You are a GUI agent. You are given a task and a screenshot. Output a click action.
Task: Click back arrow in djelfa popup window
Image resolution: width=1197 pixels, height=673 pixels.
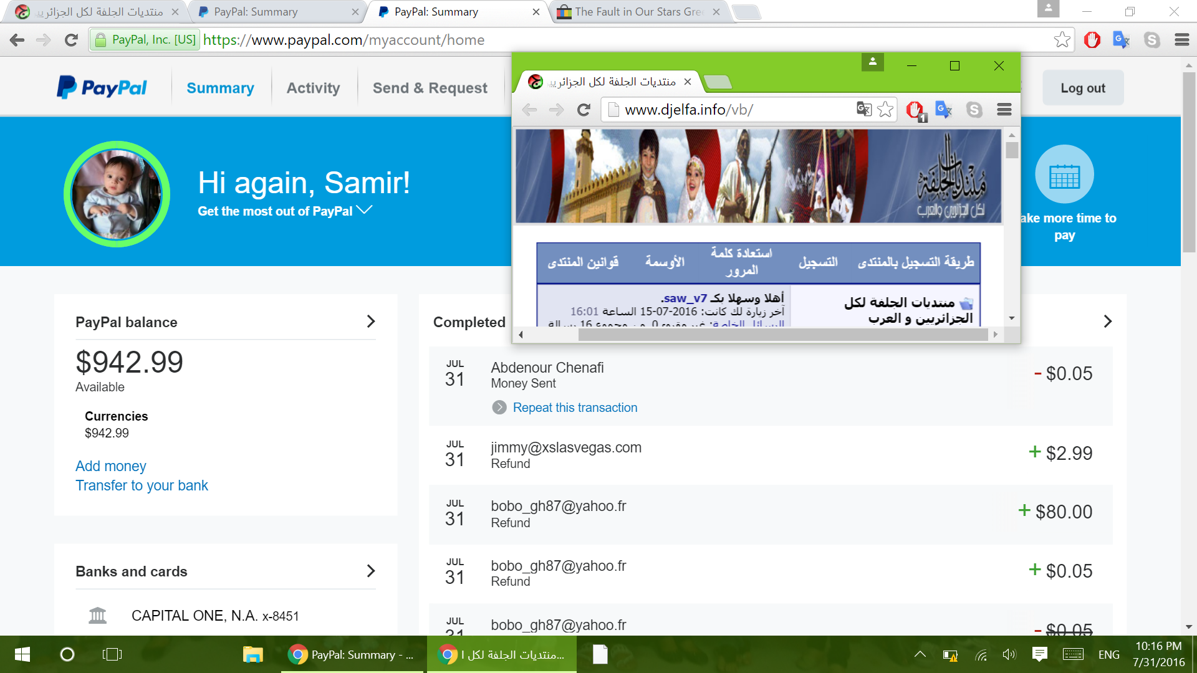tap(529, 110)
